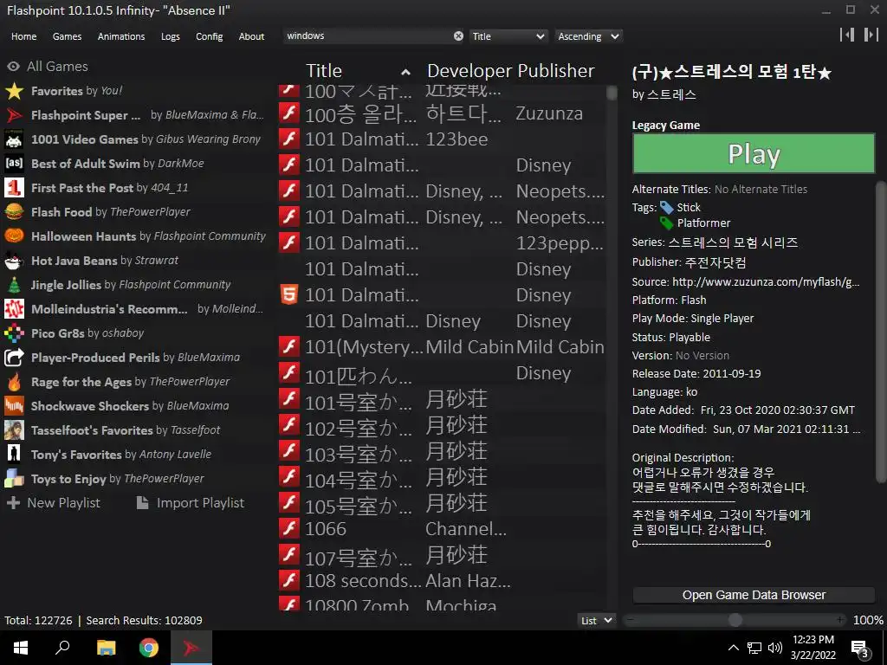Clear the search field with the X icon

click(x=458, y=36)
